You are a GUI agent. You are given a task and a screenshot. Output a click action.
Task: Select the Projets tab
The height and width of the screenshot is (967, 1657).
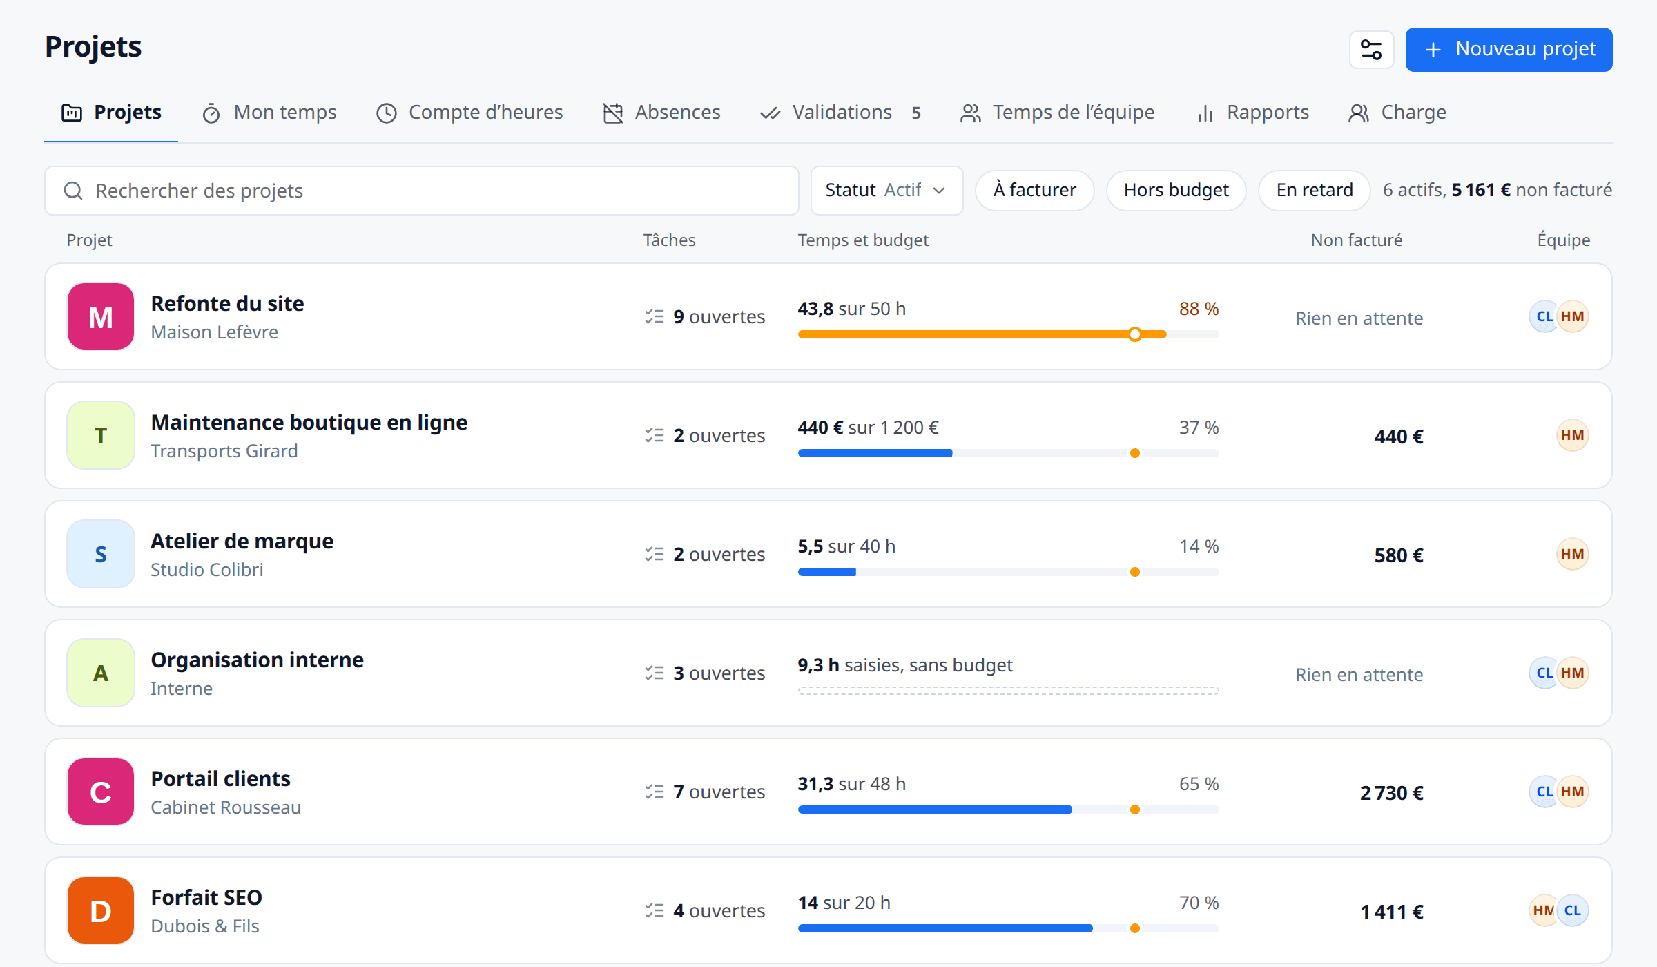pyautogui.click(x=111, y=113)
